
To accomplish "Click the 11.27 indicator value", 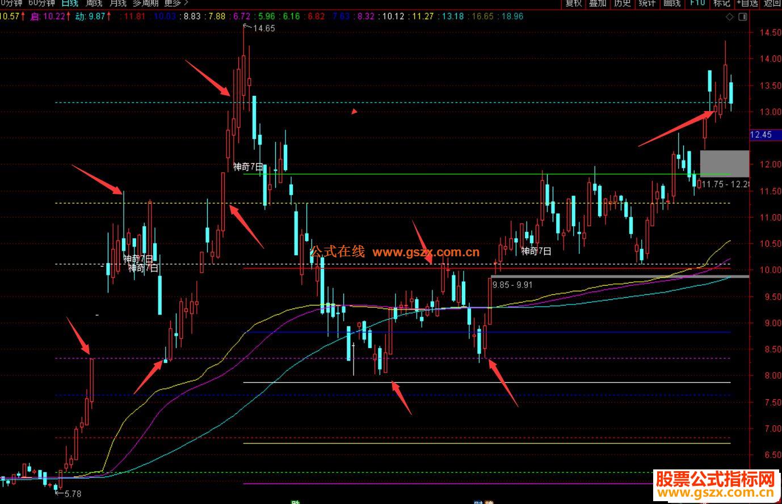I will [423, 16].
